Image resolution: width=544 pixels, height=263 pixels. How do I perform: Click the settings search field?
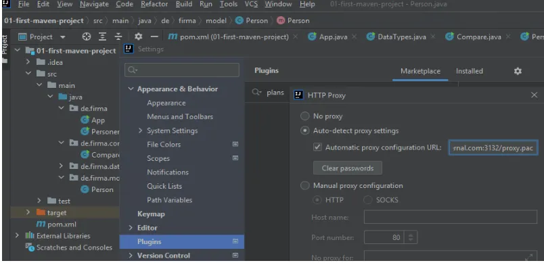click(182, 70)
